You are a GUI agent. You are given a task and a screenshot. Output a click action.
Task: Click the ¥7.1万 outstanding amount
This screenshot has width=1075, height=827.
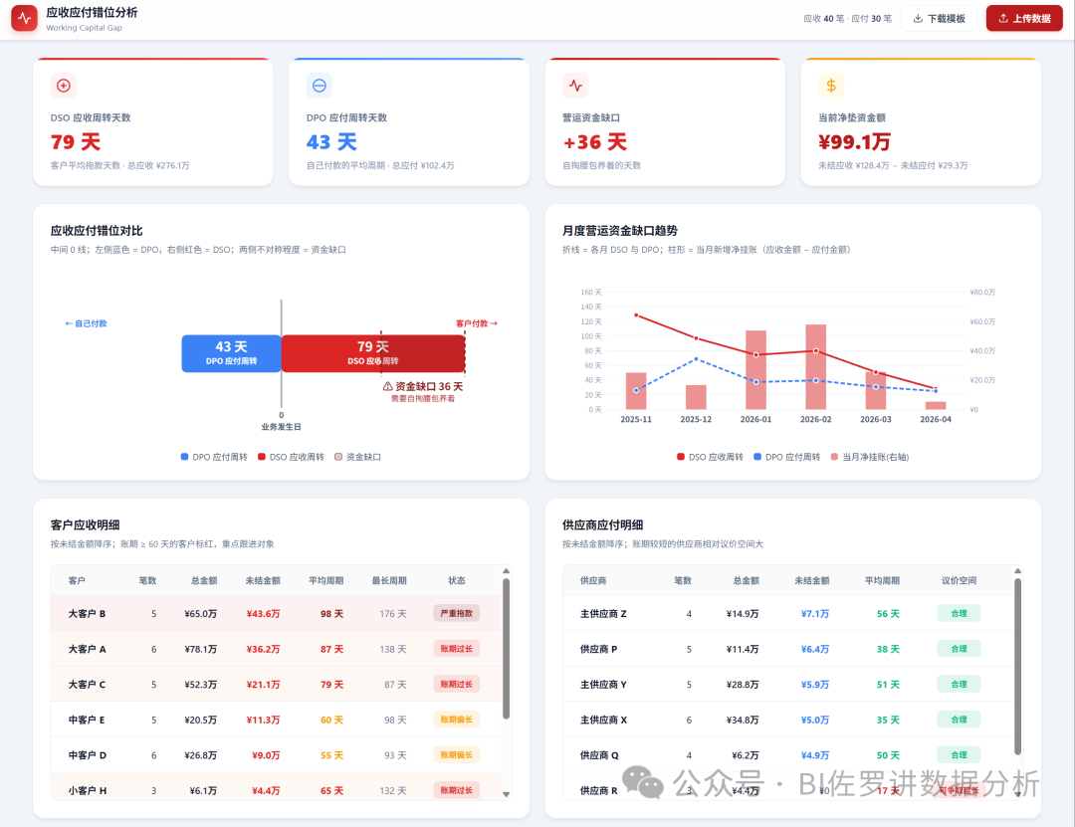(815, 614)
